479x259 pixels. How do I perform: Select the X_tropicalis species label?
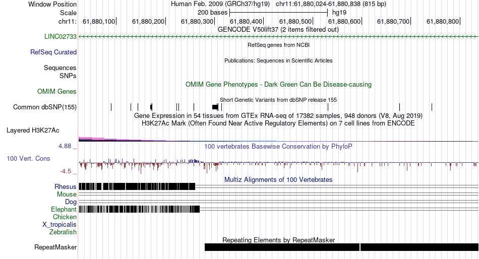(59, 225)
